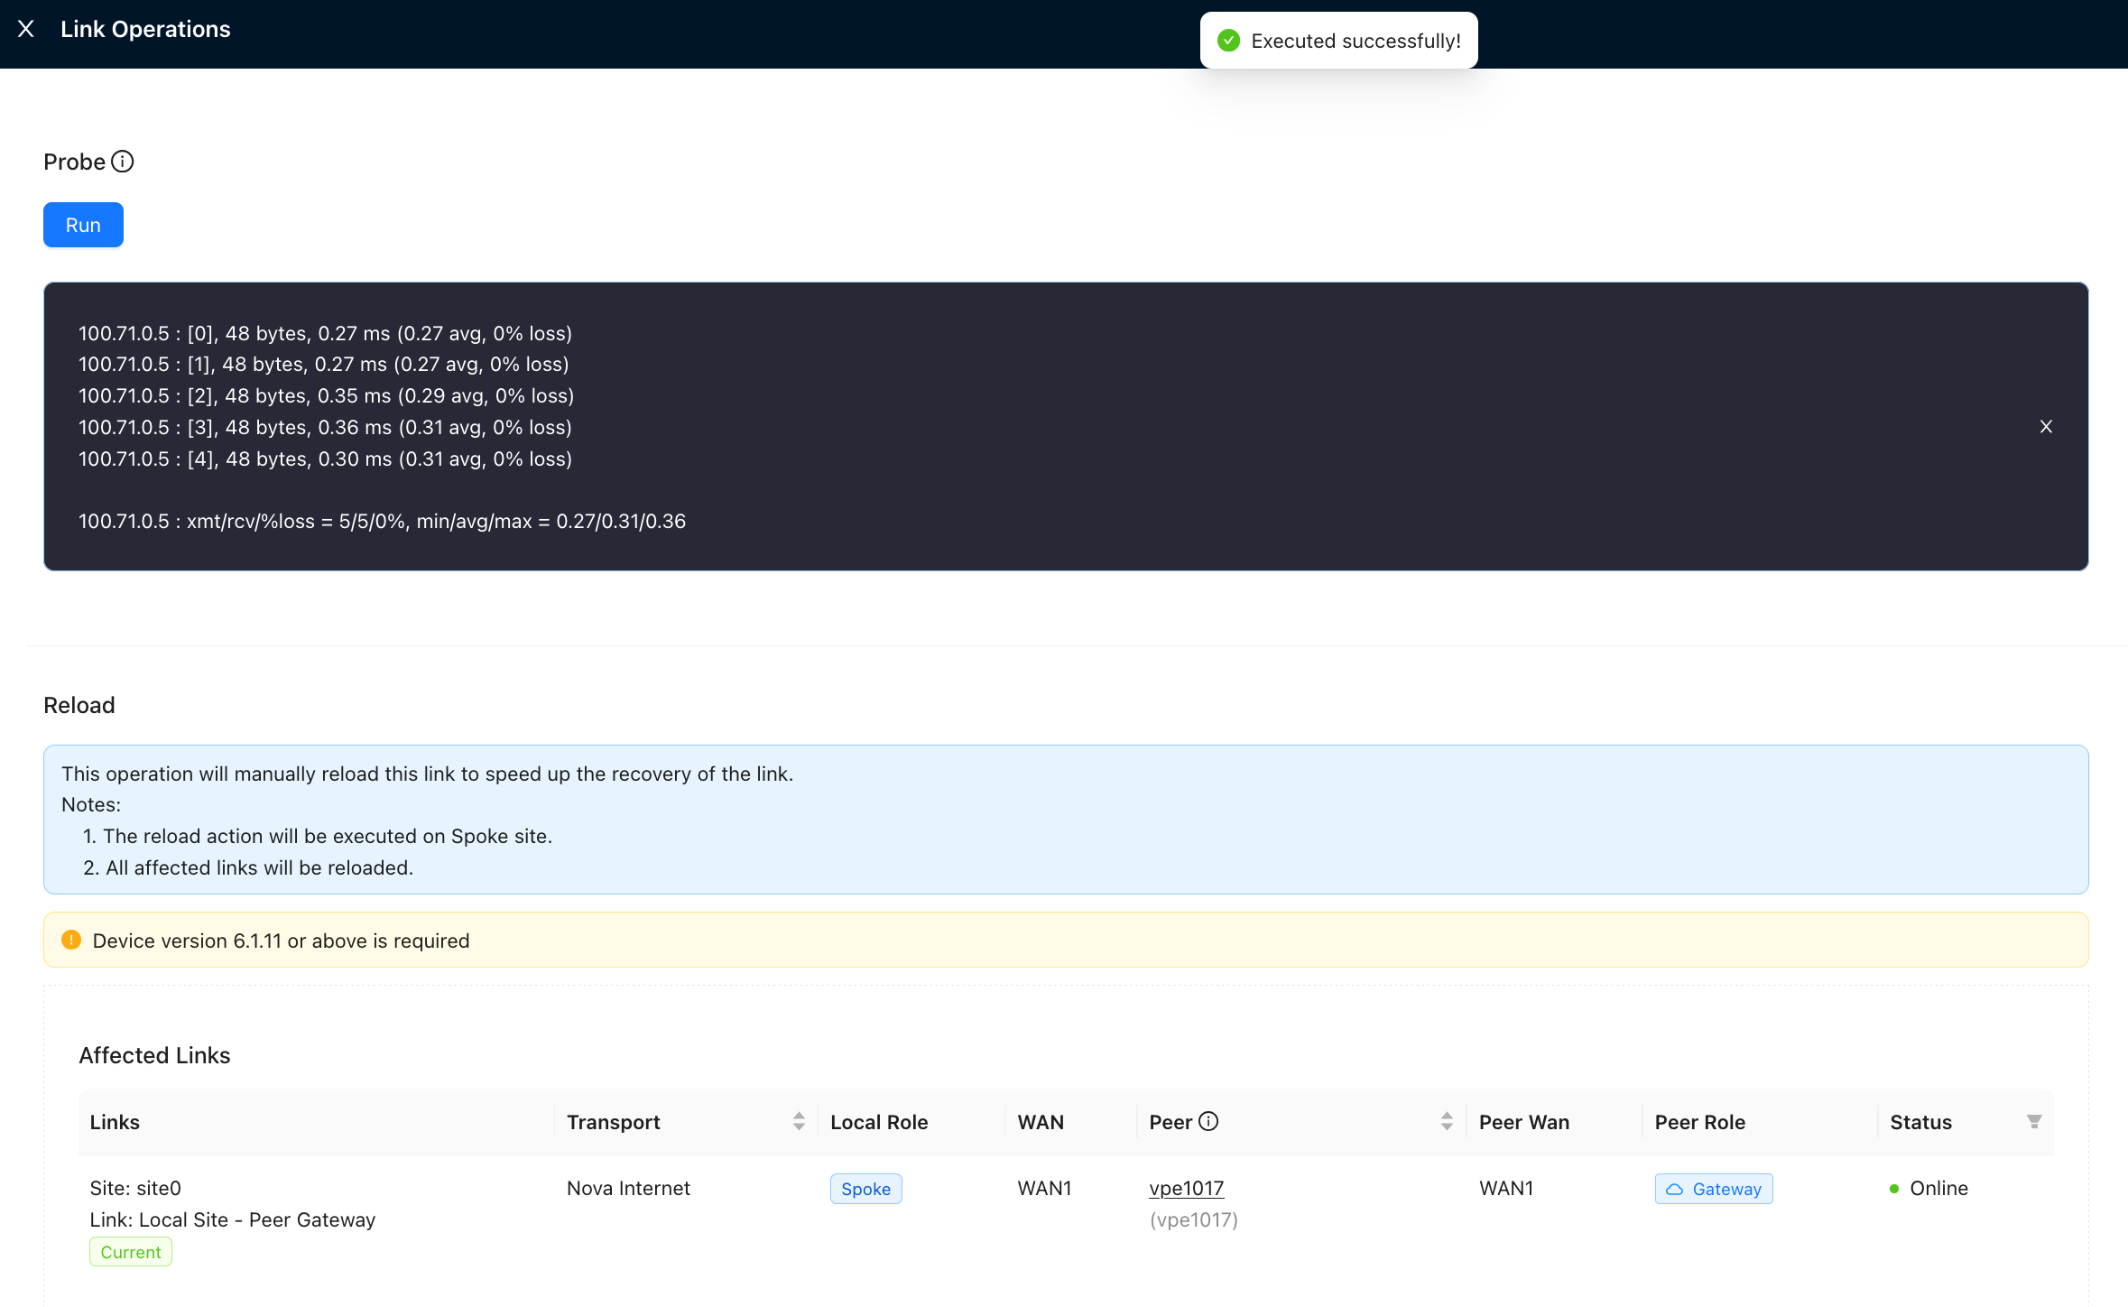Viewport: 2128px width, 1307px height.
Task: Click the Site: site0 link entry
Action: click(x=135, y=1188)
